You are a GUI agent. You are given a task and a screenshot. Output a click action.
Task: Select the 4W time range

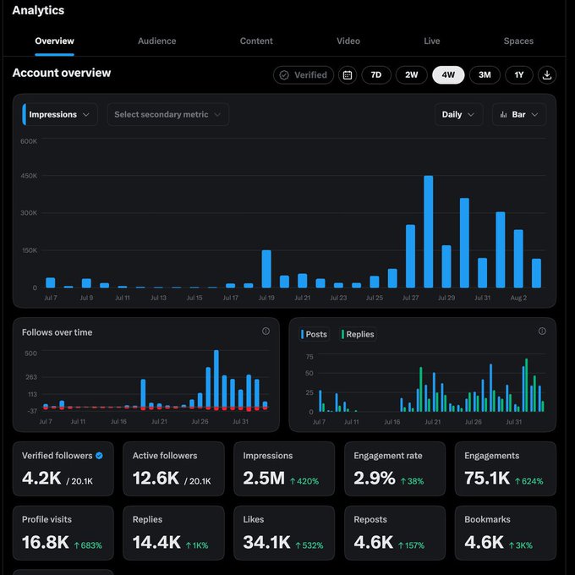tap(448, 75)
